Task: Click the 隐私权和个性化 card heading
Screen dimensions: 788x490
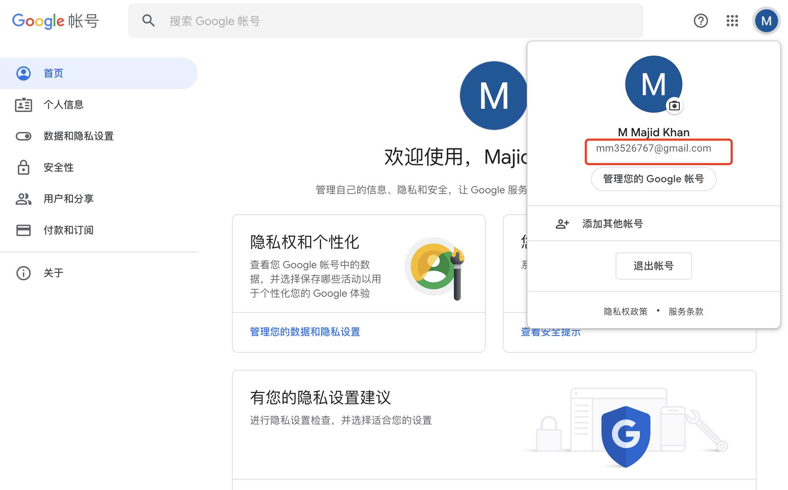Action: pyautogui.click(x=304, y=242)
